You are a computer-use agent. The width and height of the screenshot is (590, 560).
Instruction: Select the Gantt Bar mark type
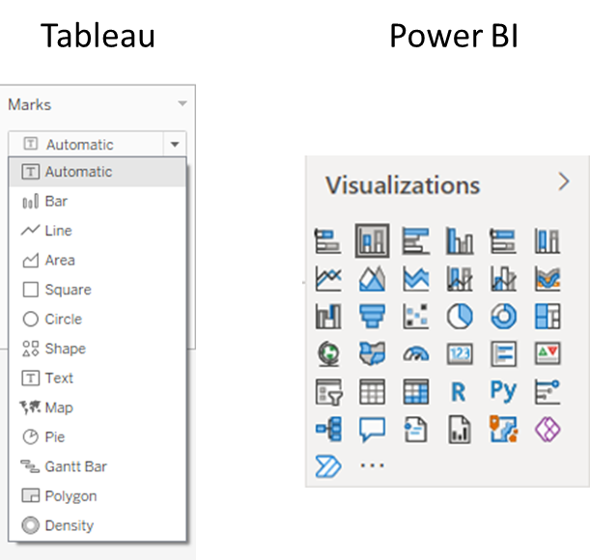tap(98, 466)
